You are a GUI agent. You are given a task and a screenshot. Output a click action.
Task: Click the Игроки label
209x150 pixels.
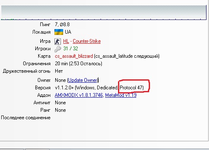pos(43,49)
